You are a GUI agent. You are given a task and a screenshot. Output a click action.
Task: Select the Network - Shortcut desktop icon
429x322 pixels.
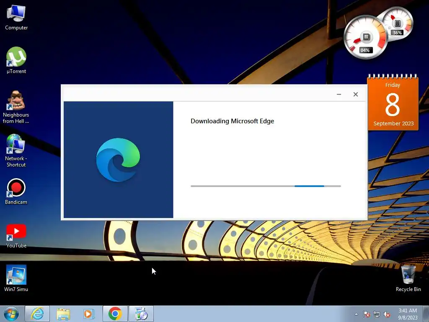pyautogui.click(x=16, y=151)
